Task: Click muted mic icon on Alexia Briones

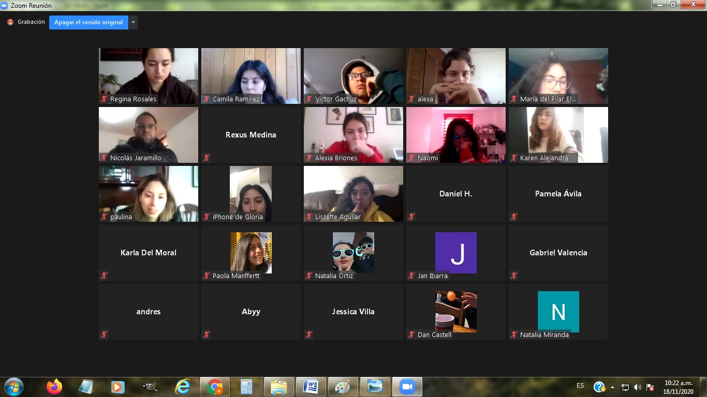Action: click(309, 158)
